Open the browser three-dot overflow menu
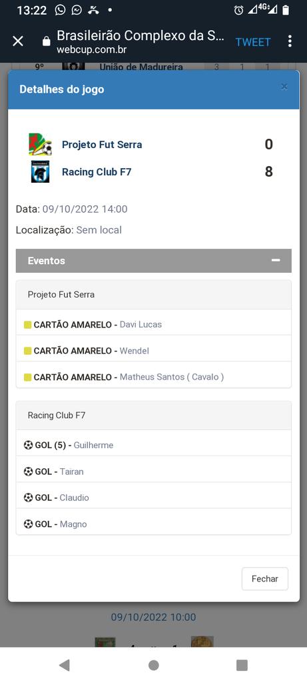The width and height of the screenshot is (307, 683). click(290, 41)
